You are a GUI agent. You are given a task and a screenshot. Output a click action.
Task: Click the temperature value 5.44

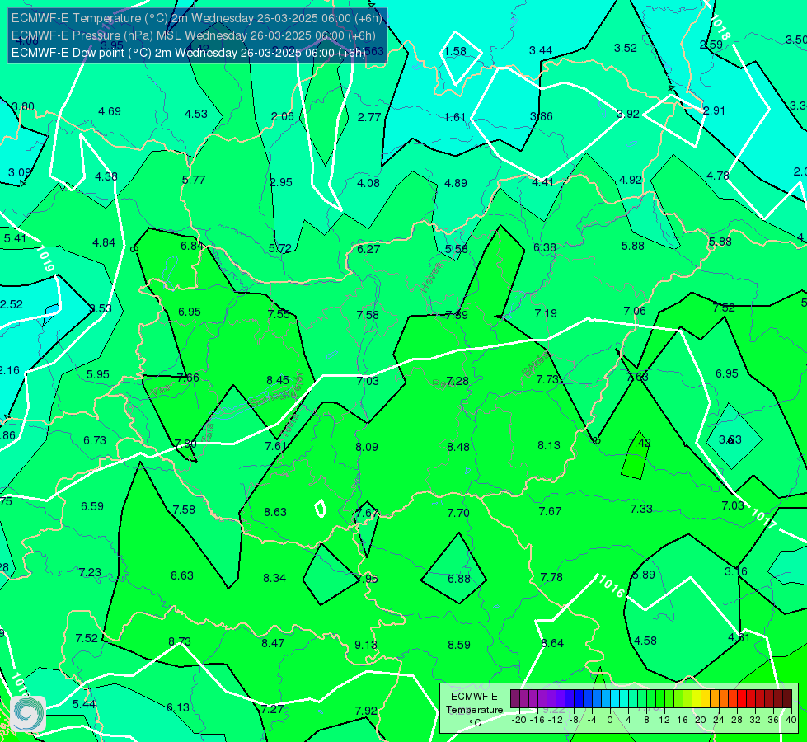click(84, 704)
